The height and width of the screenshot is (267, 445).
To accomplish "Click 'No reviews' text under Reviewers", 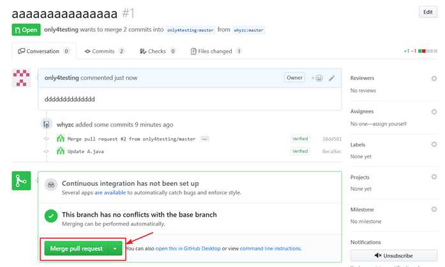I will tap(363, 91).
